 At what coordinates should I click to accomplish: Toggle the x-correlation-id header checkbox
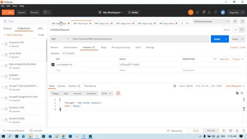pyautogui.click(x=53, y=64)
